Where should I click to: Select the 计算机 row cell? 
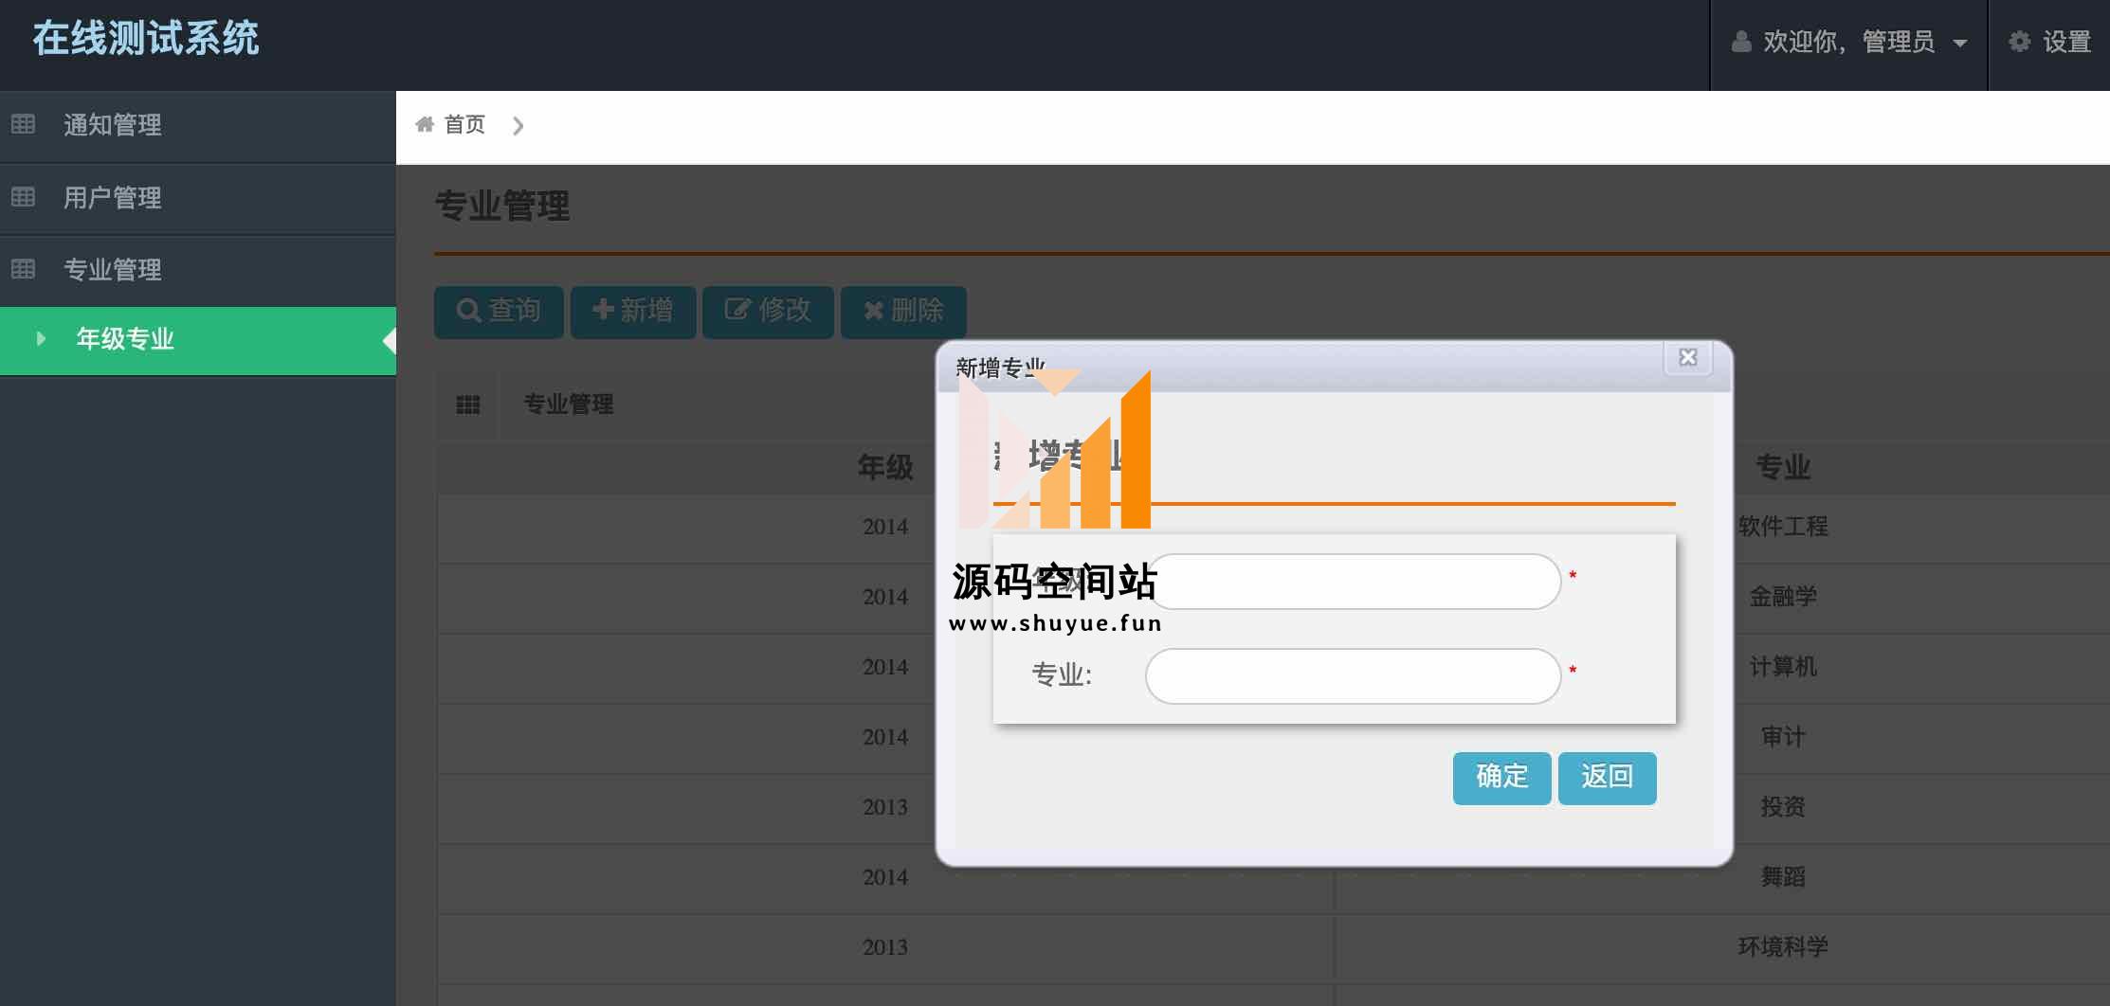tap(1783, 667)
